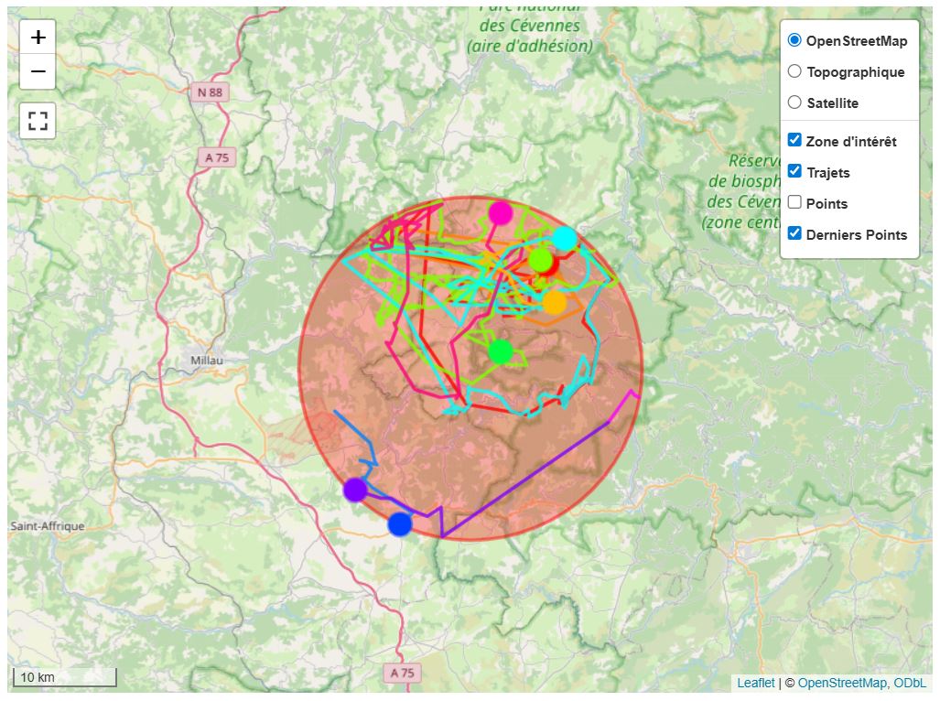Select the Topographique basemap
This screenshot has height=701, width=940.
pos(794,70)
